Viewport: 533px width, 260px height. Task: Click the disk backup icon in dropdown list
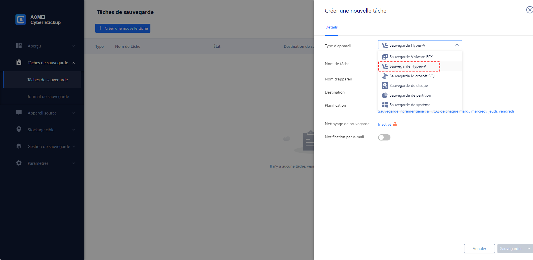[x=385, y=85]
